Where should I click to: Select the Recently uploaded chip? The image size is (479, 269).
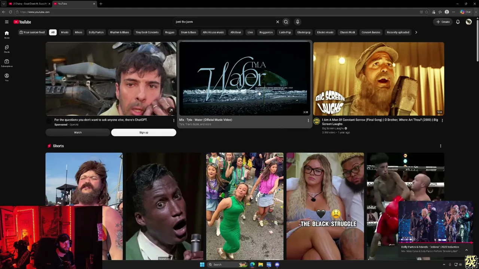[x=398, y=33]
